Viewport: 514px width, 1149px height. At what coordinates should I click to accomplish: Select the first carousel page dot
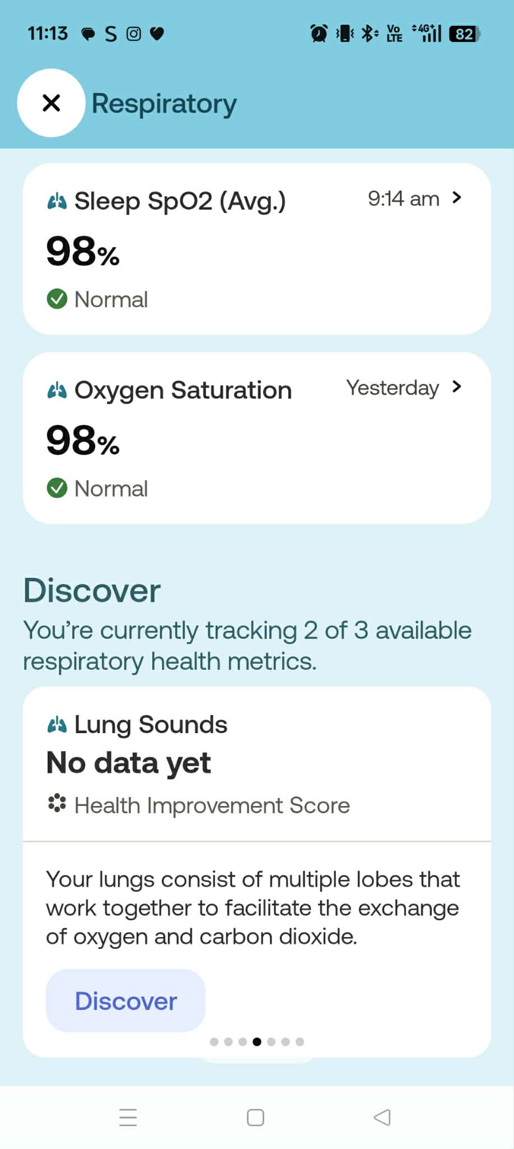[214, 1041]
